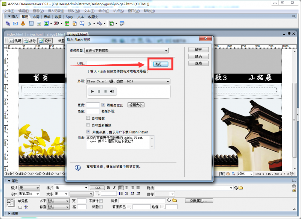301x219 pixels.
Task: Switch to 拆分 view
Action: coord(30,41)
